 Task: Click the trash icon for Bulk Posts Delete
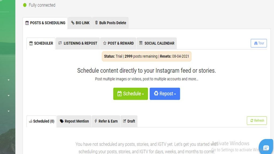(x=96, y=22)
